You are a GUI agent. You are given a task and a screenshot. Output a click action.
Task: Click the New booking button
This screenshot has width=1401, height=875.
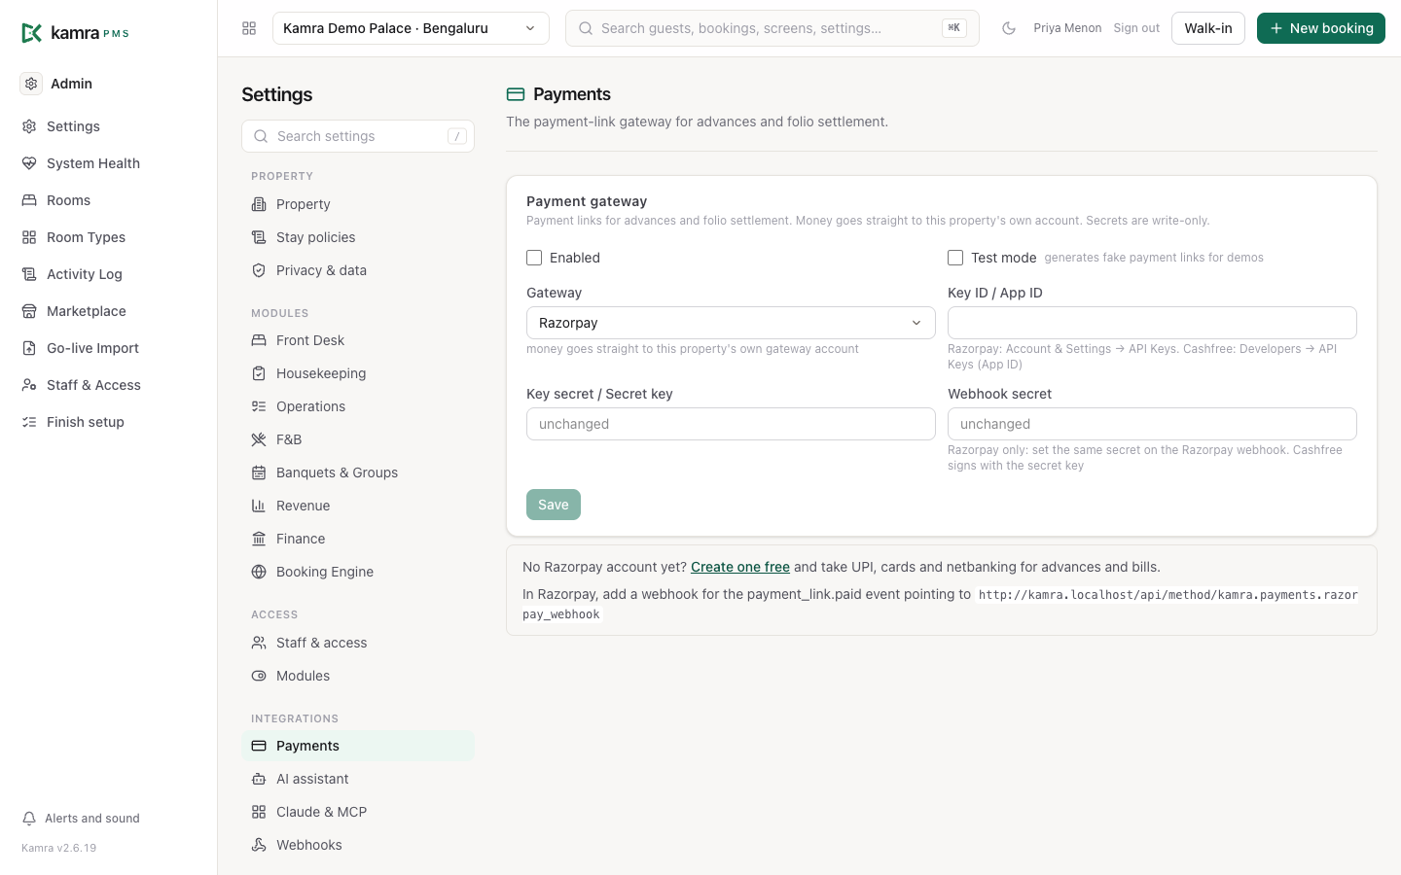[x=1321, y=28]
